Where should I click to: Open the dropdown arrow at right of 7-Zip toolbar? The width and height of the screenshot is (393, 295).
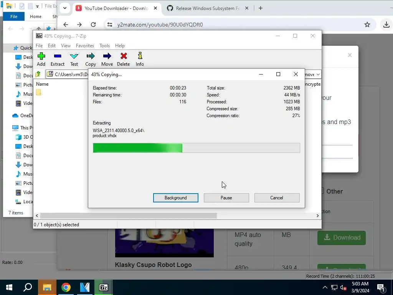coord(318,75)
